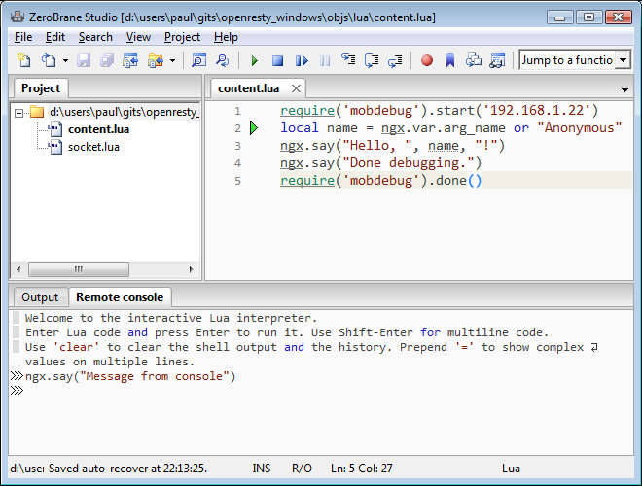Viewport: 642px width, 486px height.
Task: Click the New file toolbar icon
Action: click(x=24, y=60)
